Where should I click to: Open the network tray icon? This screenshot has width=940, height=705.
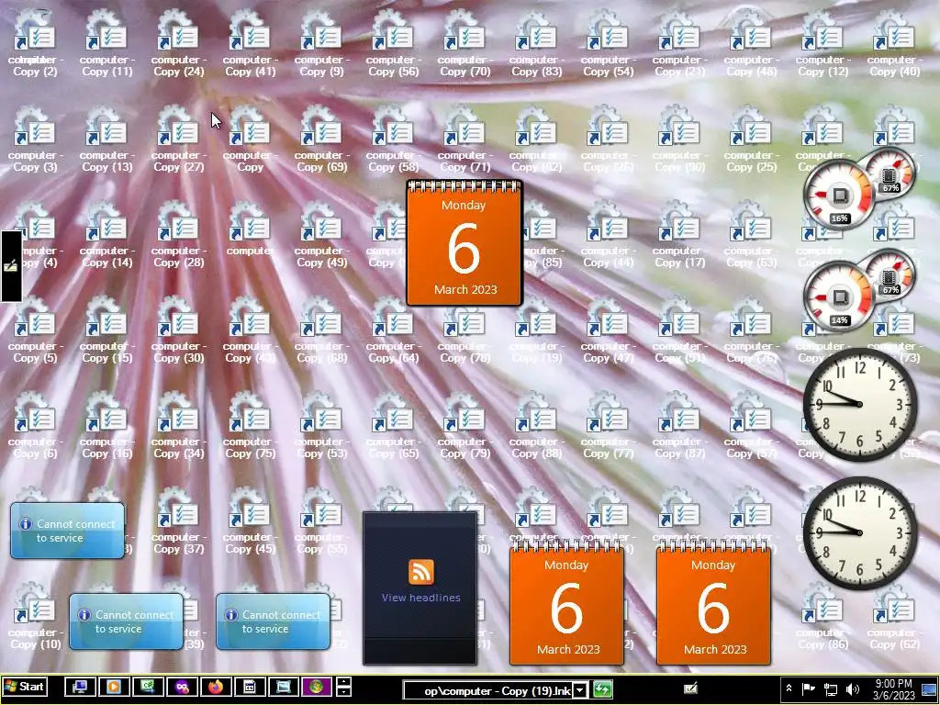830,689
